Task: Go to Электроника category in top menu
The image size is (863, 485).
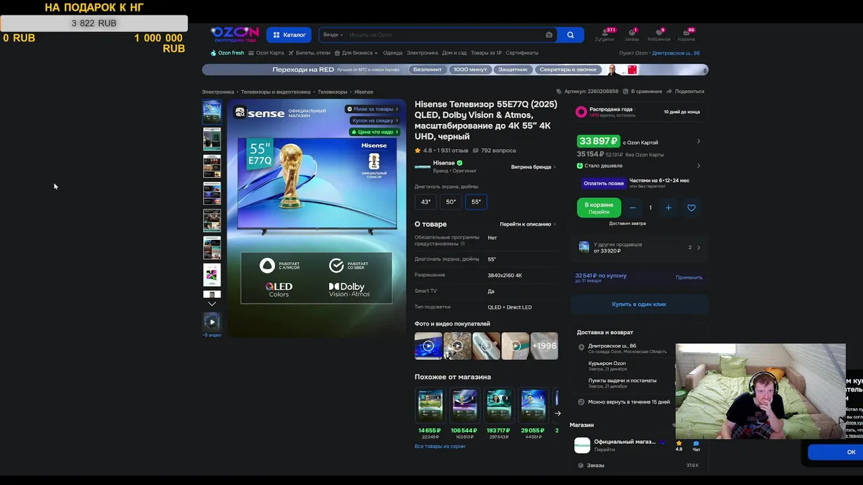Action: click(x=422, y=53)
